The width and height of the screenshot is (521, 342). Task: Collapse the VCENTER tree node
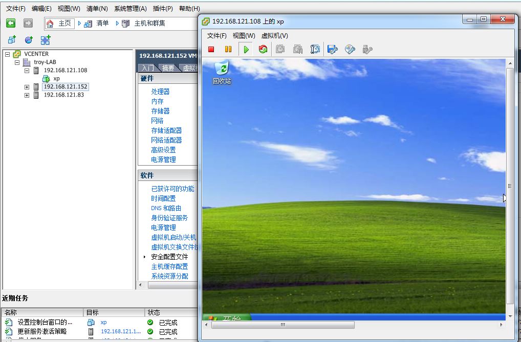(x=8, y=54)
